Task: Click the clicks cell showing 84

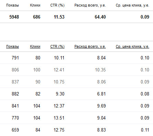Action: coord(38,130)
